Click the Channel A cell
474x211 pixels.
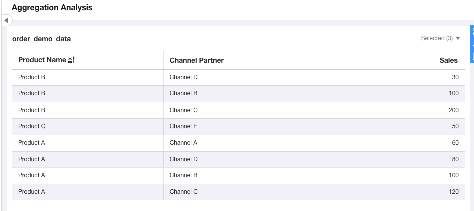coord(183,143)
